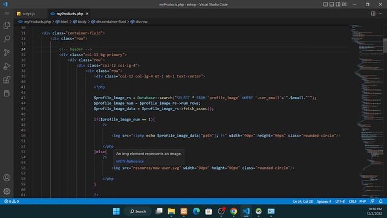Click the Ln 34, Col 28 indicator
This screenshot has width=387, height=218.
click(303, 202)
